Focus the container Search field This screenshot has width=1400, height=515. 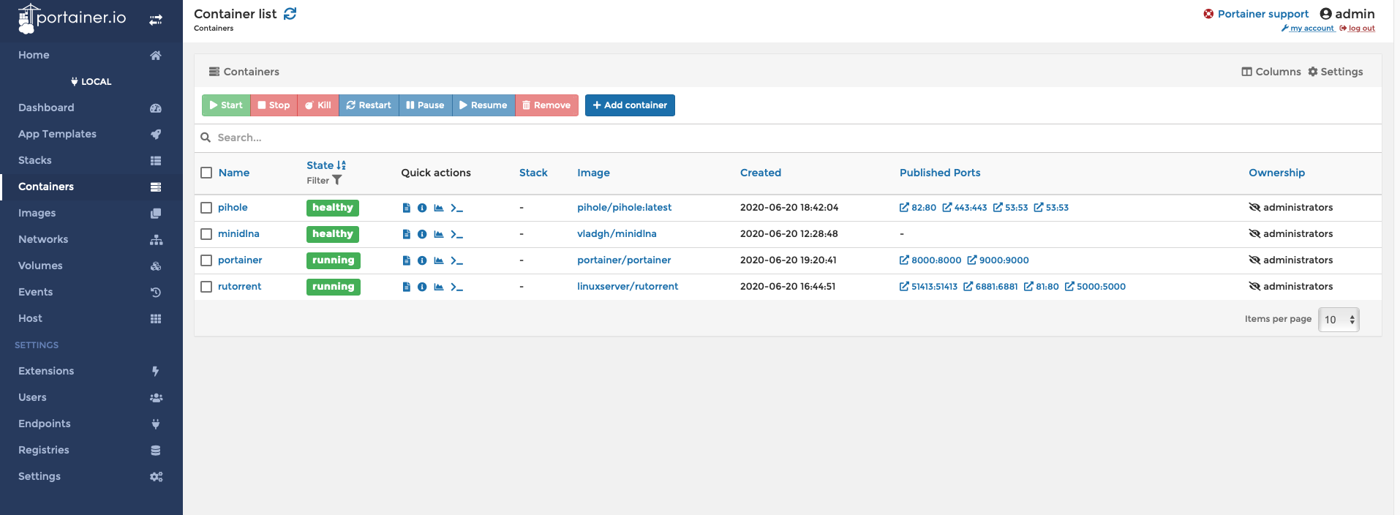pyautogui.click(x=788, y=138)
